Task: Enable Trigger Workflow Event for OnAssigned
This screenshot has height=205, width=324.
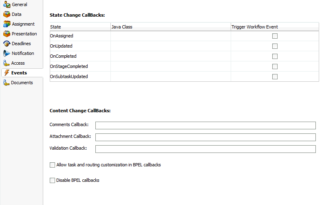Action: pos(275,36)
